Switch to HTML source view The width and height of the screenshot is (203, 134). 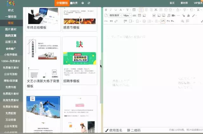click(x=106, y=21)
